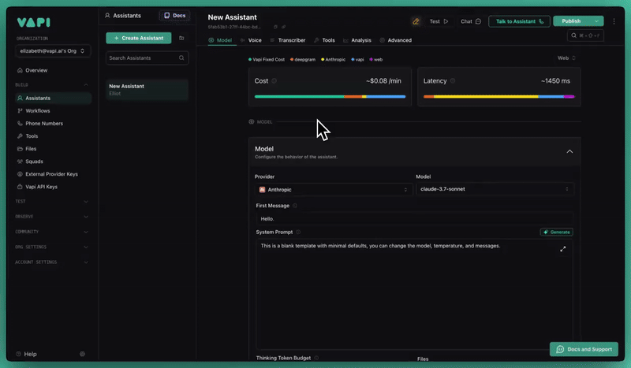631x368 pixels.
Task: Collapse the Model section with chevron
Action: point(569,151)
